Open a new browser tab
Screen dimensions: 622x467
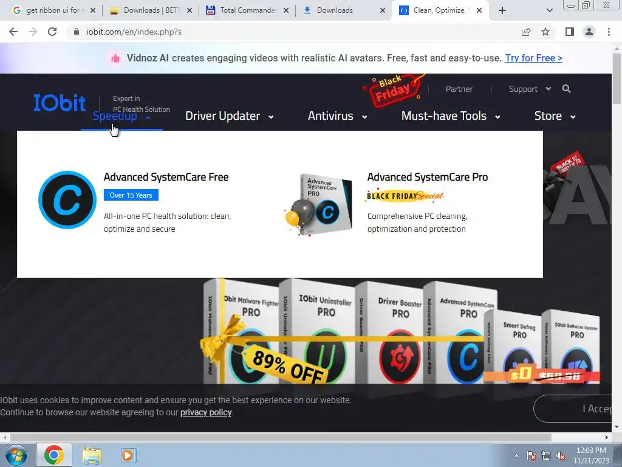tap(502, 10)
